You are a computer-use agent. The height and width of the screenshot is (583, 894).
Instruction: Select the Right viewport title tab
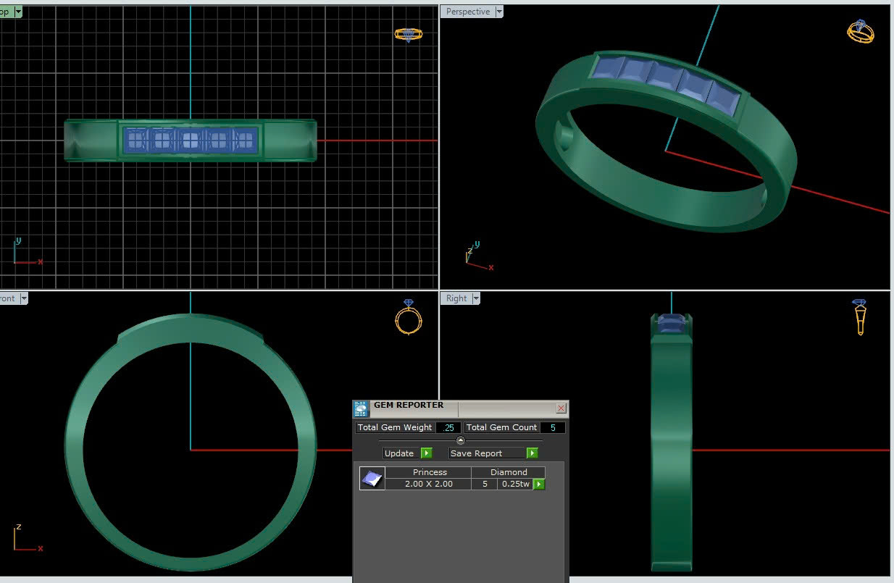456,298
